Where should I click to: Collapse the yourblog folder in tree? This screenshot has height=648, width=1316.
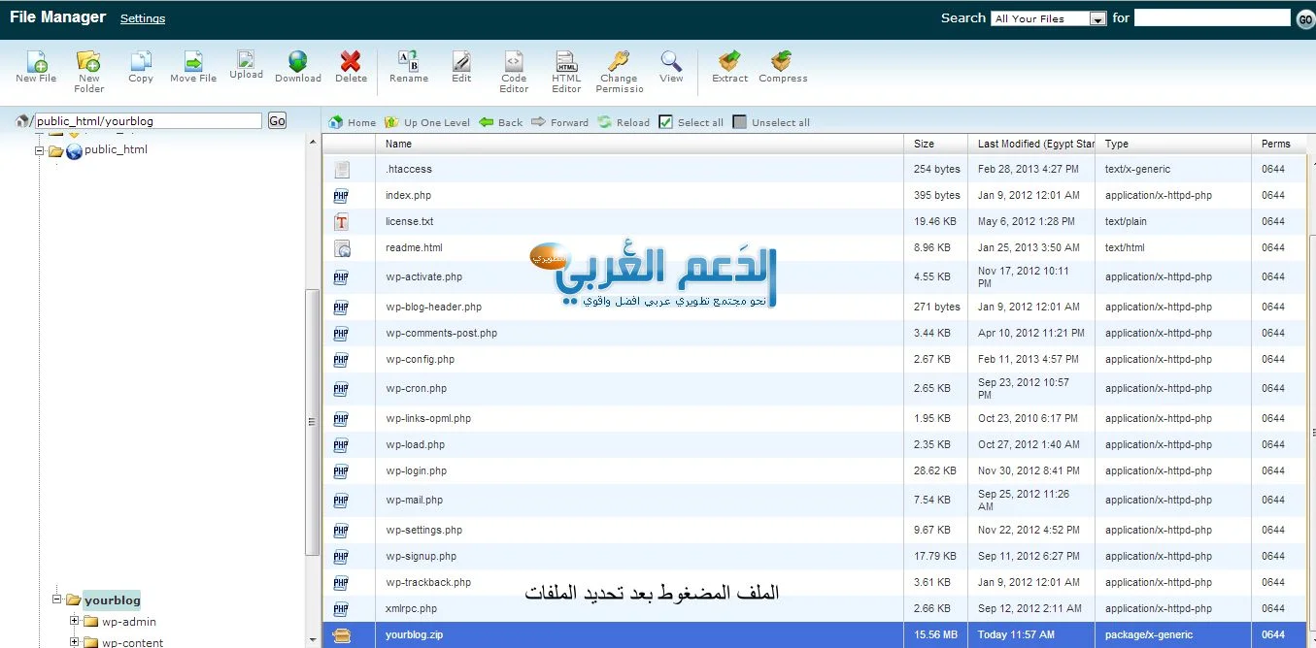pos(57,600)
